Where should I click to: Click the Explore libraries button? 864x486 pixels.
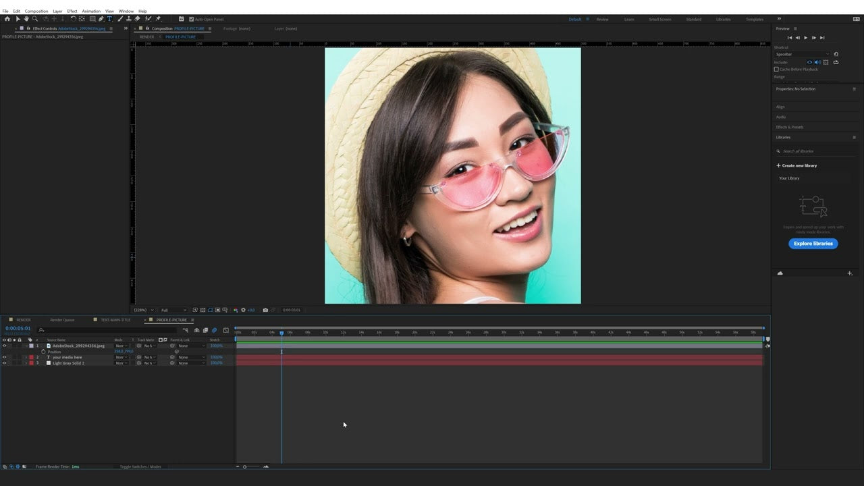click(x=813, y=244)
